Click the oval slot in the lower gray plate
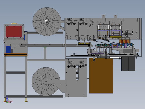Screen dimensions: 145x109 pyautogui.click(x=77, y=72)
